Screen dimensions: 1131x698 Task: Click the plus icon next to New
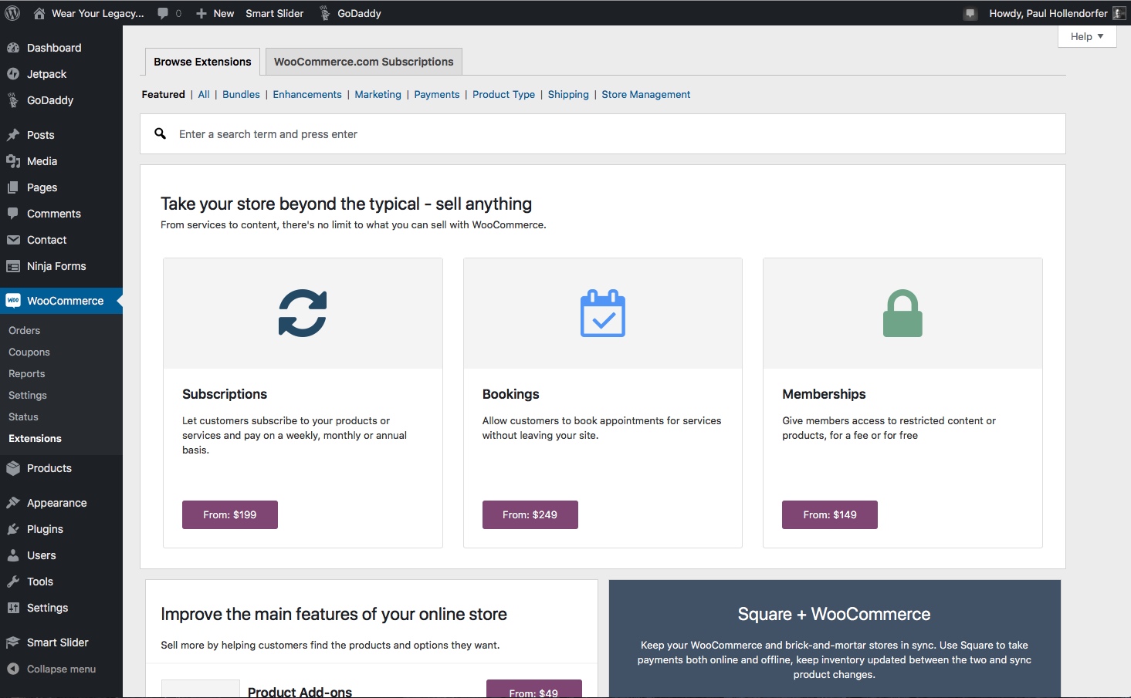(201, 14)
